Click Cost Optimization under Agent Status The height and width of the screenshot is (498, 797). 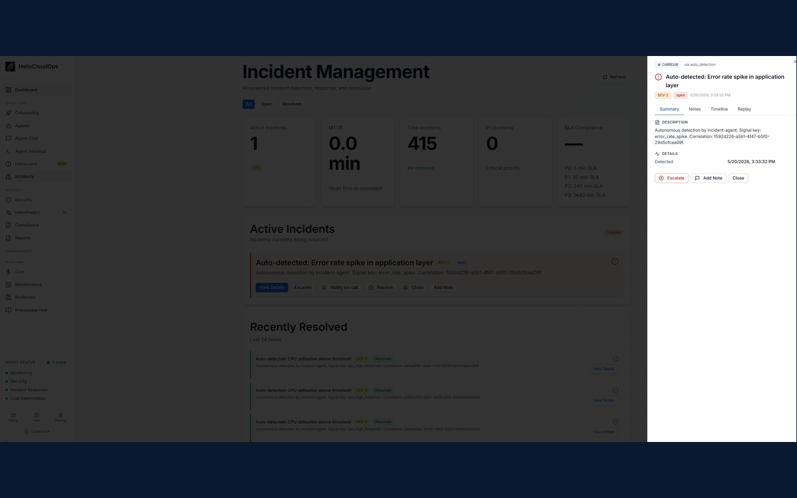point(28,398)
